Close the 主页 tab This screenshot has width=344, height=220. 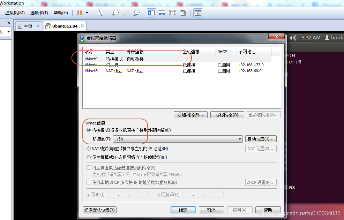click(x=38, y=26)
